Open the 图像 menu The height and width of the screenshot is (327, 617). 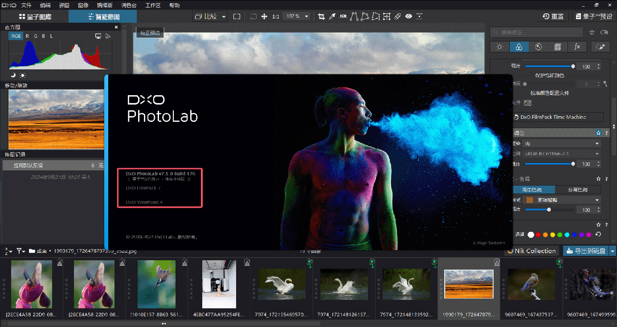point(83,5)
